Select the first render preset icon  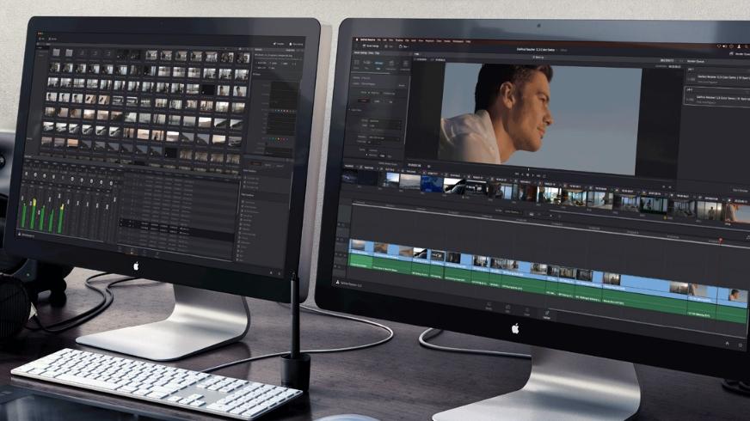coord(357,64)
